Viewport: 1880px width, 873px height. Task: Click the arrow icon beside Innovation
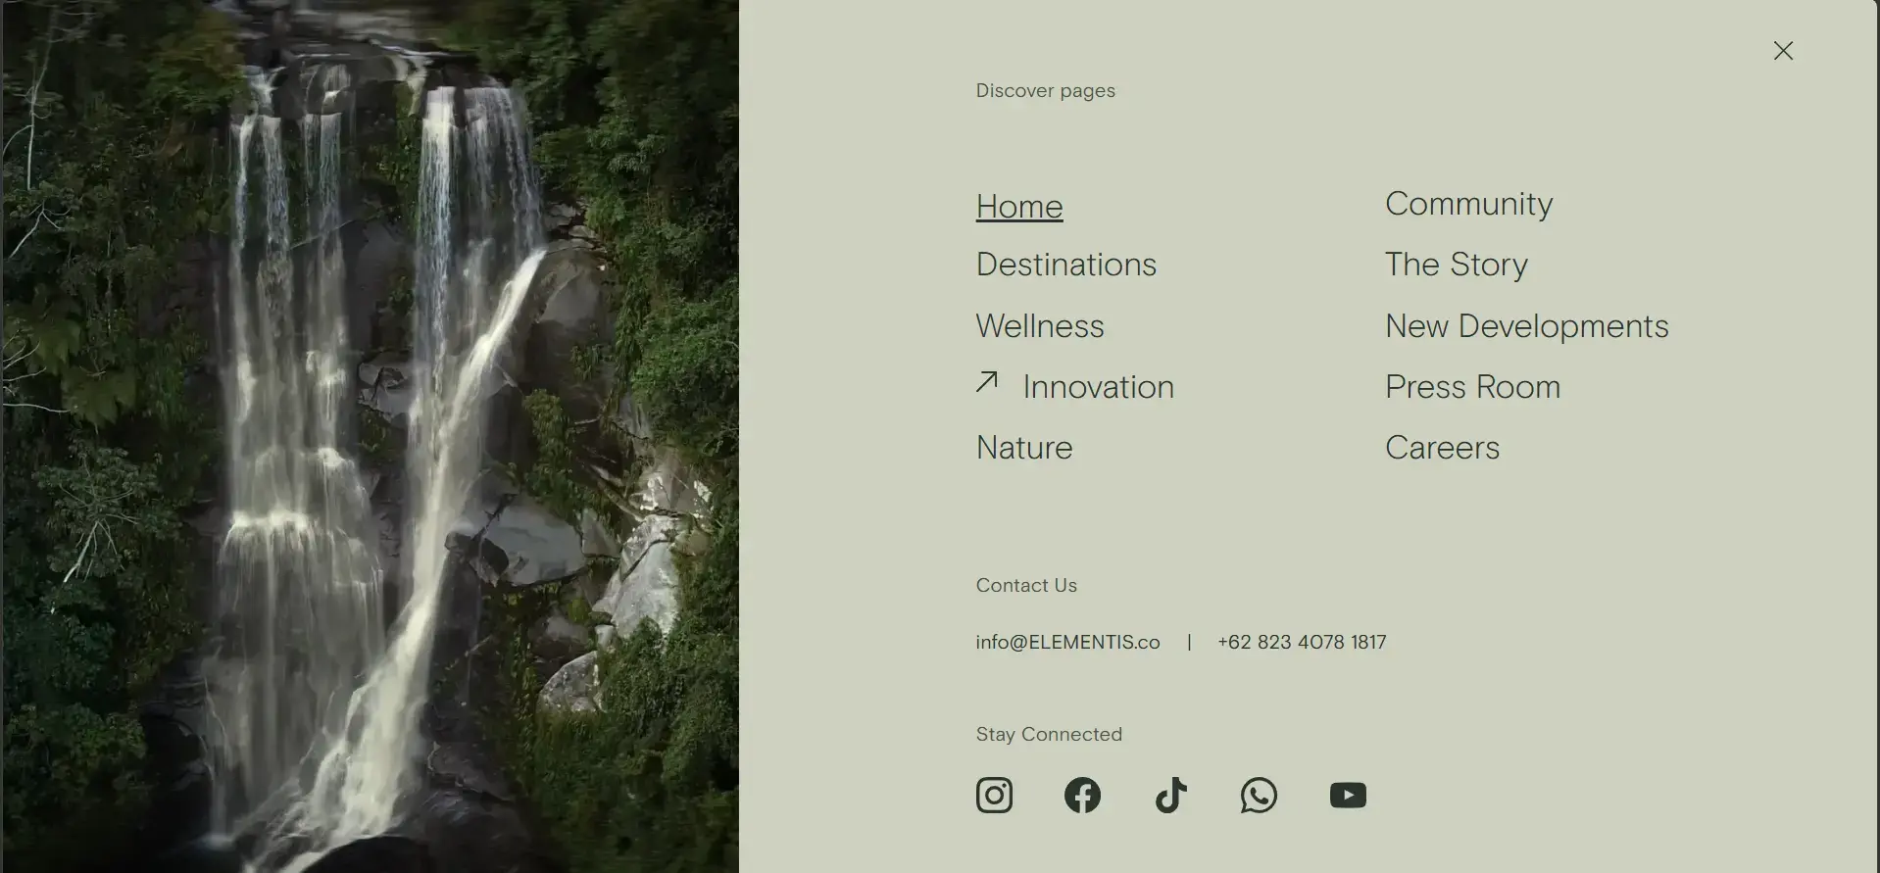987,382
